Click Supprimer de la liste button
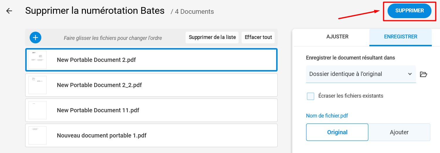 click(x=212, y=38)
